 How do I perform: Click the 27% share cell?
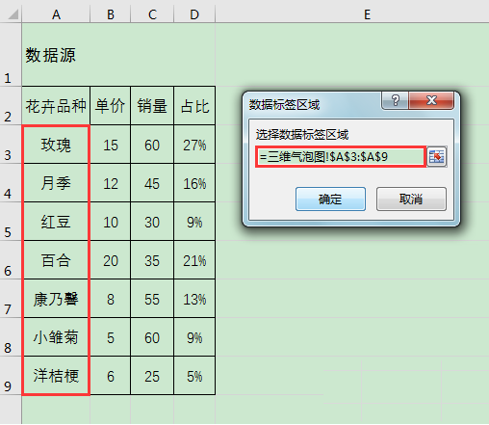[194, 145]
